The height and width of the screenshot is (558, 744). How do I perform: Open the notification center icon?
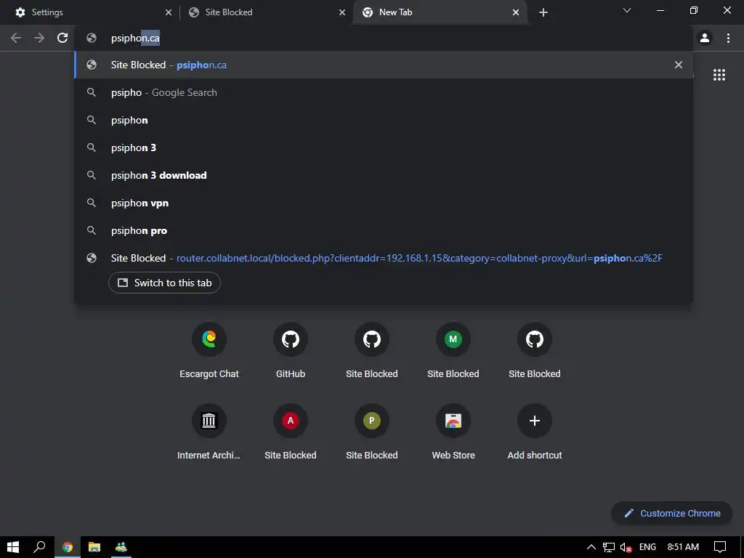tap(720, 547)
